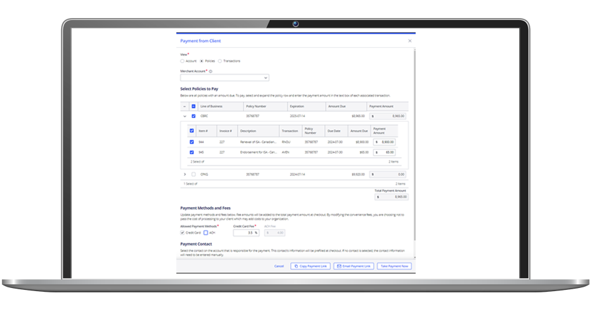This screenshot has height=311, width=592.
Task: Click the Merchant Account info icon
Action: [211, 72]
